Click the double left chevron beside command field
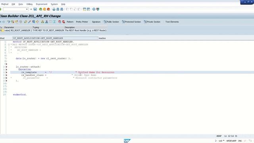The width and height of the screenshot is (254, 143). 31,9
